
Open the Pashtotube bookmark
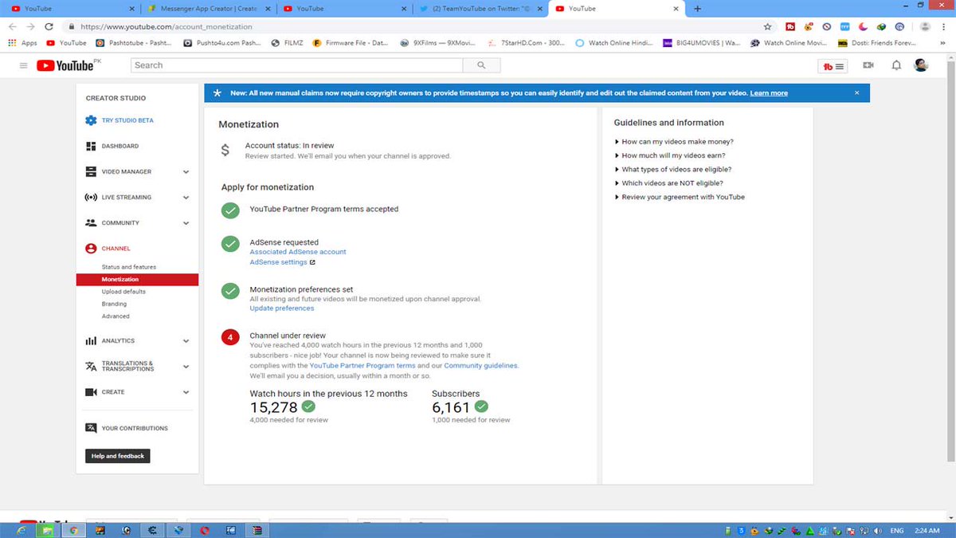(x=132, y=43)
